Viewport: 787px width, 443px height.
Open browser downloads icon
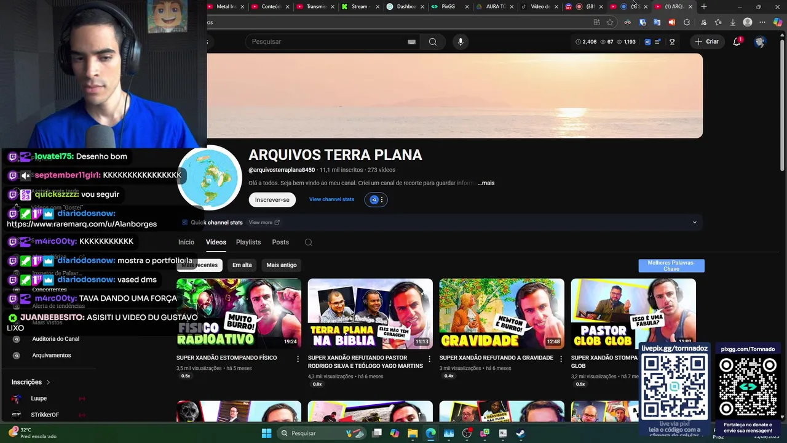[732, 22]
